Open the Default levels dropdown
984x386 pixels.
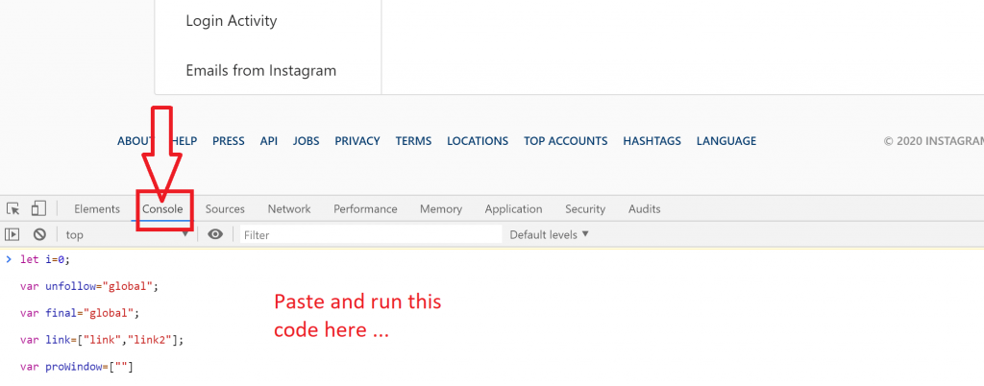(549, 234)
